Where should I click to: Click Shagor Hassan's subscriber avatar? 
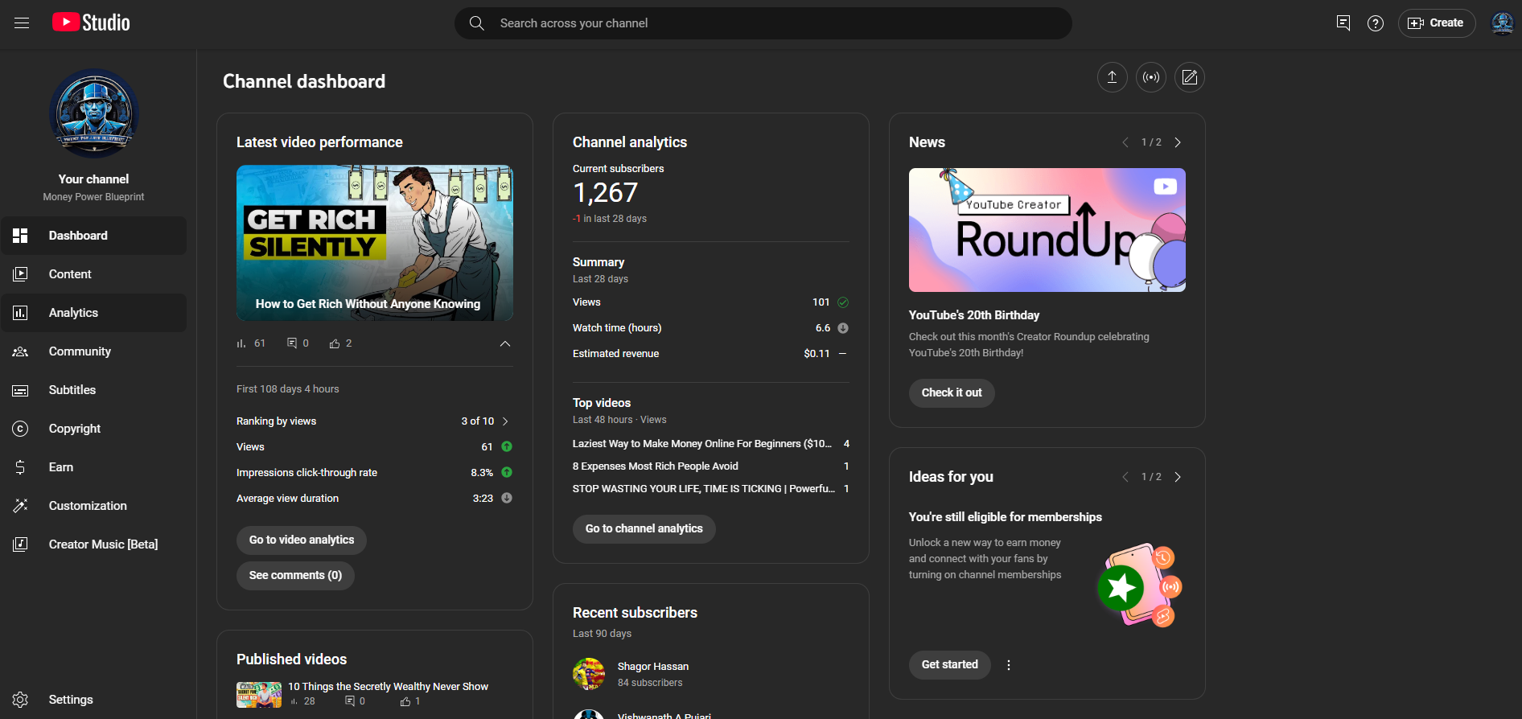[x=589, y=674]
